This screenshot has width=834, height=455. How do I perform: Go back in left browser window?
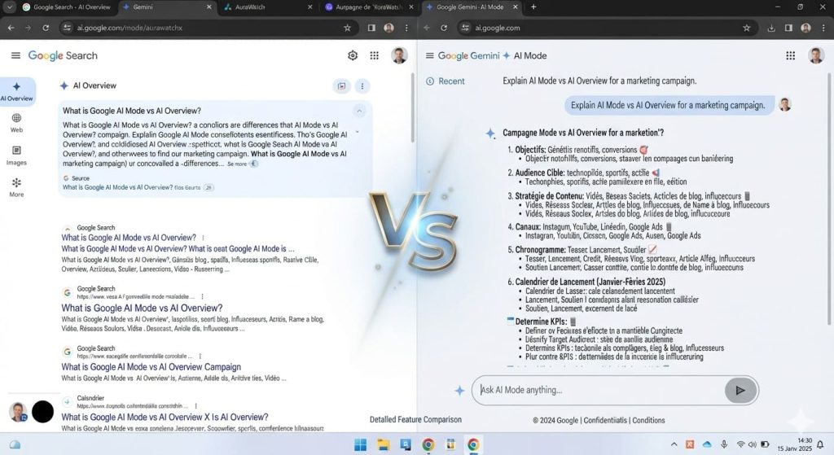(x=11, y=28)
